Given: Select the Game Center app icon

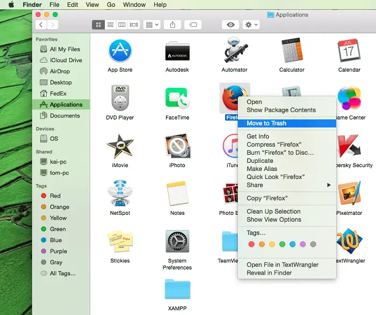Looking at the screenshot, I should [x=349, y=98].
